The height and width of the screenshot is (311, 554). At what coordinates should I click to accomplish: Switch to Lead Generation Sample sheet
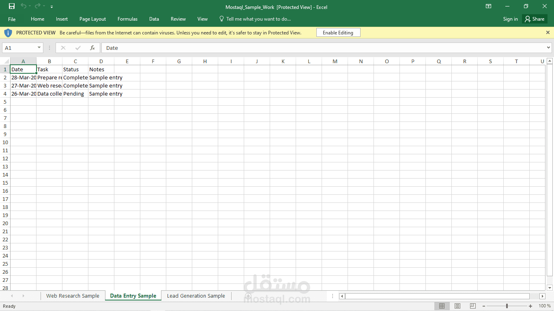[x=196, y=296]
